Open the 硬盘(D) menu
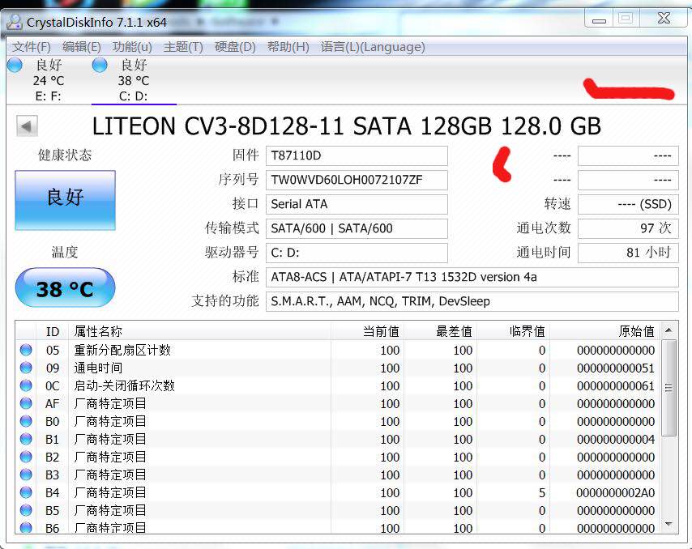The image size is (692, 549). [235, 47]
